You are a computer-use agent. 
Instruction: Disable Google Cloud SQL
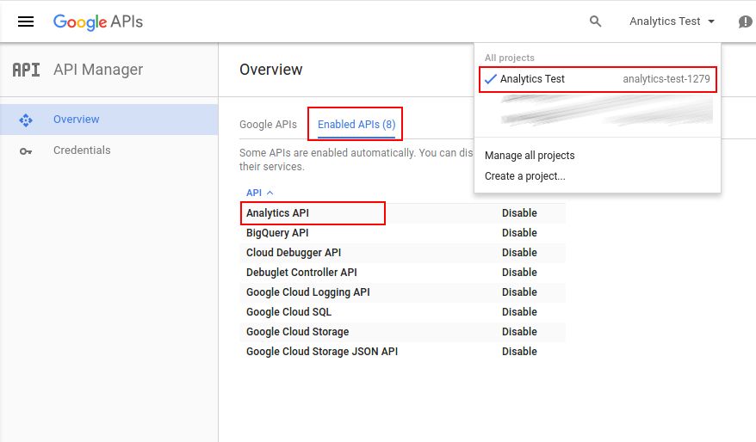pyautogui.click(x=519, y=311)
